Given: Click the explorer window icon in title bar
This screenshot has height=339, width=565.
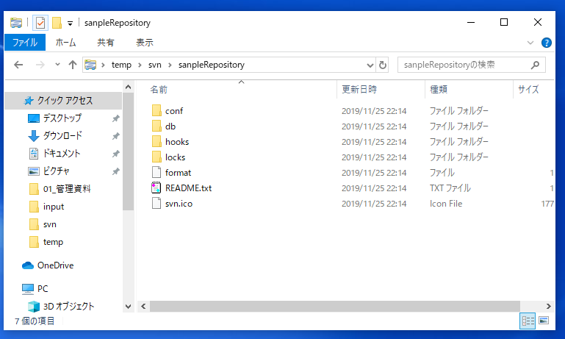Looking at the screenshot, I should click(x=16, y=23).
